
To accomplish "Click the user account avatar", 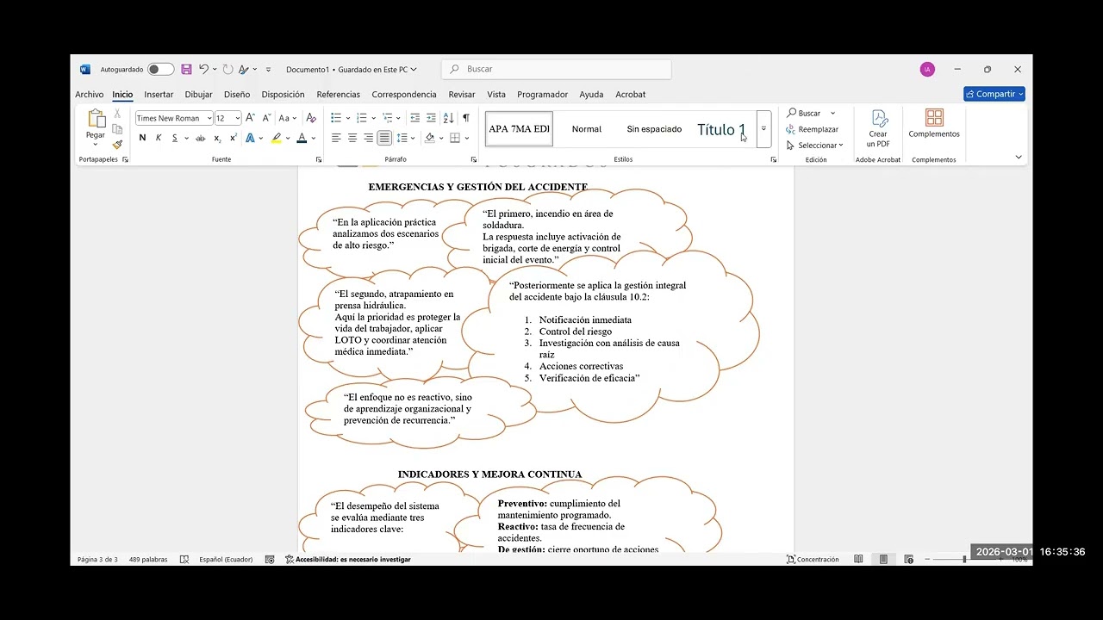I will [927, 69].
